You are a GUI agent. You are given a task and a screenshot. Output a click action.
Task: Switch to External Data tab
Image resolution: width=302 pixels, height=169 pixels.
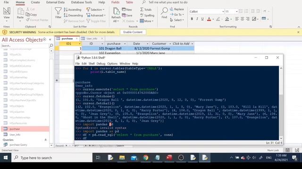tap(55, 2)
